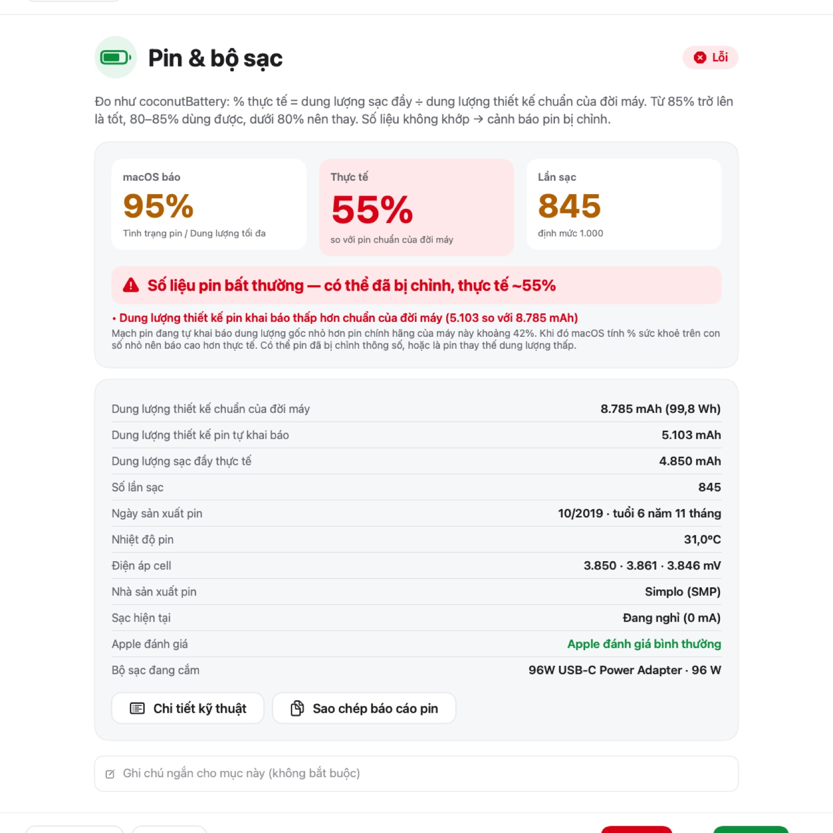Click the Simplo (SMP) manufacturer value
Screen dimensions: 833x833
pyautogui.click(x=683, y=592)
